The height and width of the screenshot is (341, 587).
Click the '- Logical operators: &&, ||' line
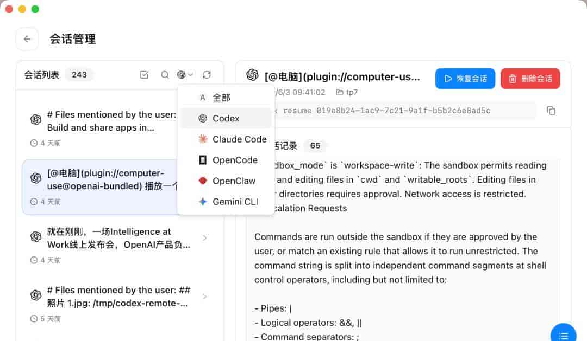[308, 323]
